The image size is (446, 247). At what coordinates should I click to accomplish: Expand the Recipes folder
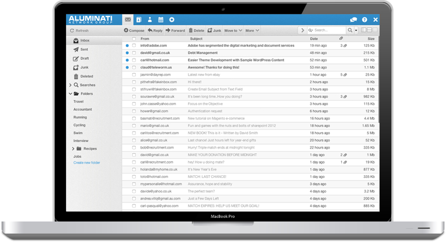[x=73, y=149]
